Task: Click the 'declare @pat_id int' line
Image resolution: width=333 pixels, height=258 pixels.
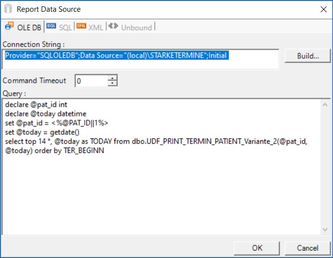Action: [36, 104]
